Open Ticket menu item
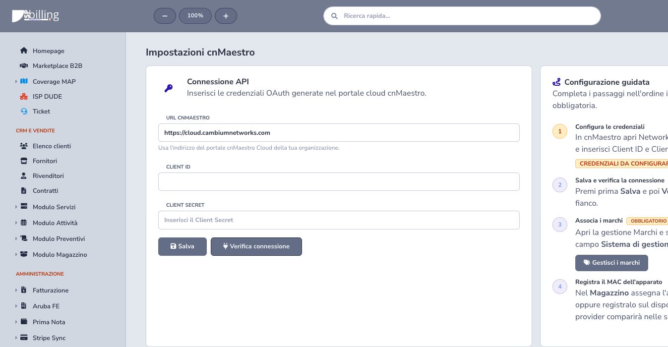Image resolution: width=668 pixels, height=347 pixels. pos(41,112)
